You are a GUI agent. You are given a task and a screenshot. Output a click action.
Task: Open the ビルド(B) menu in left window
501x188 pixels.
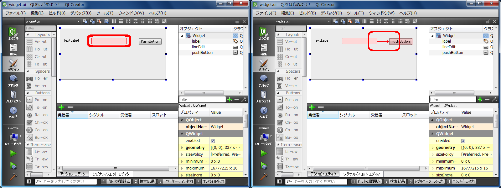point(57,13)
